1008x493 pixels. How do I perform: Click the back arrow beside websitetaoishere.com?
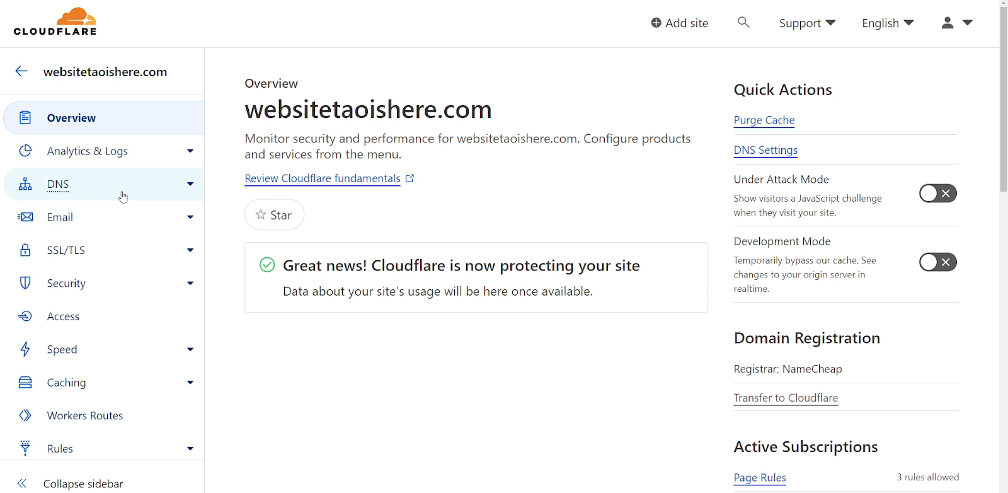[21, 71]
